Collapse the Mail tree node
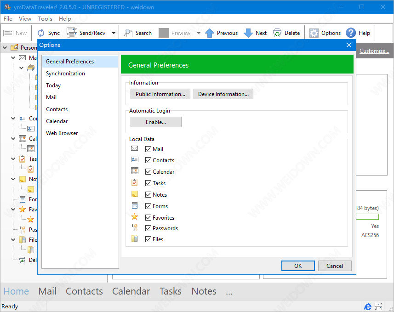Viewport: 394px width, 312px height. click(x=13, y=58)
